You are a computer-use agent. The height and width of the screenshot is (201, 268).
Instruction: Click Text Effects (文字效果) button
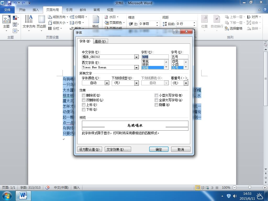click(118, 149)
